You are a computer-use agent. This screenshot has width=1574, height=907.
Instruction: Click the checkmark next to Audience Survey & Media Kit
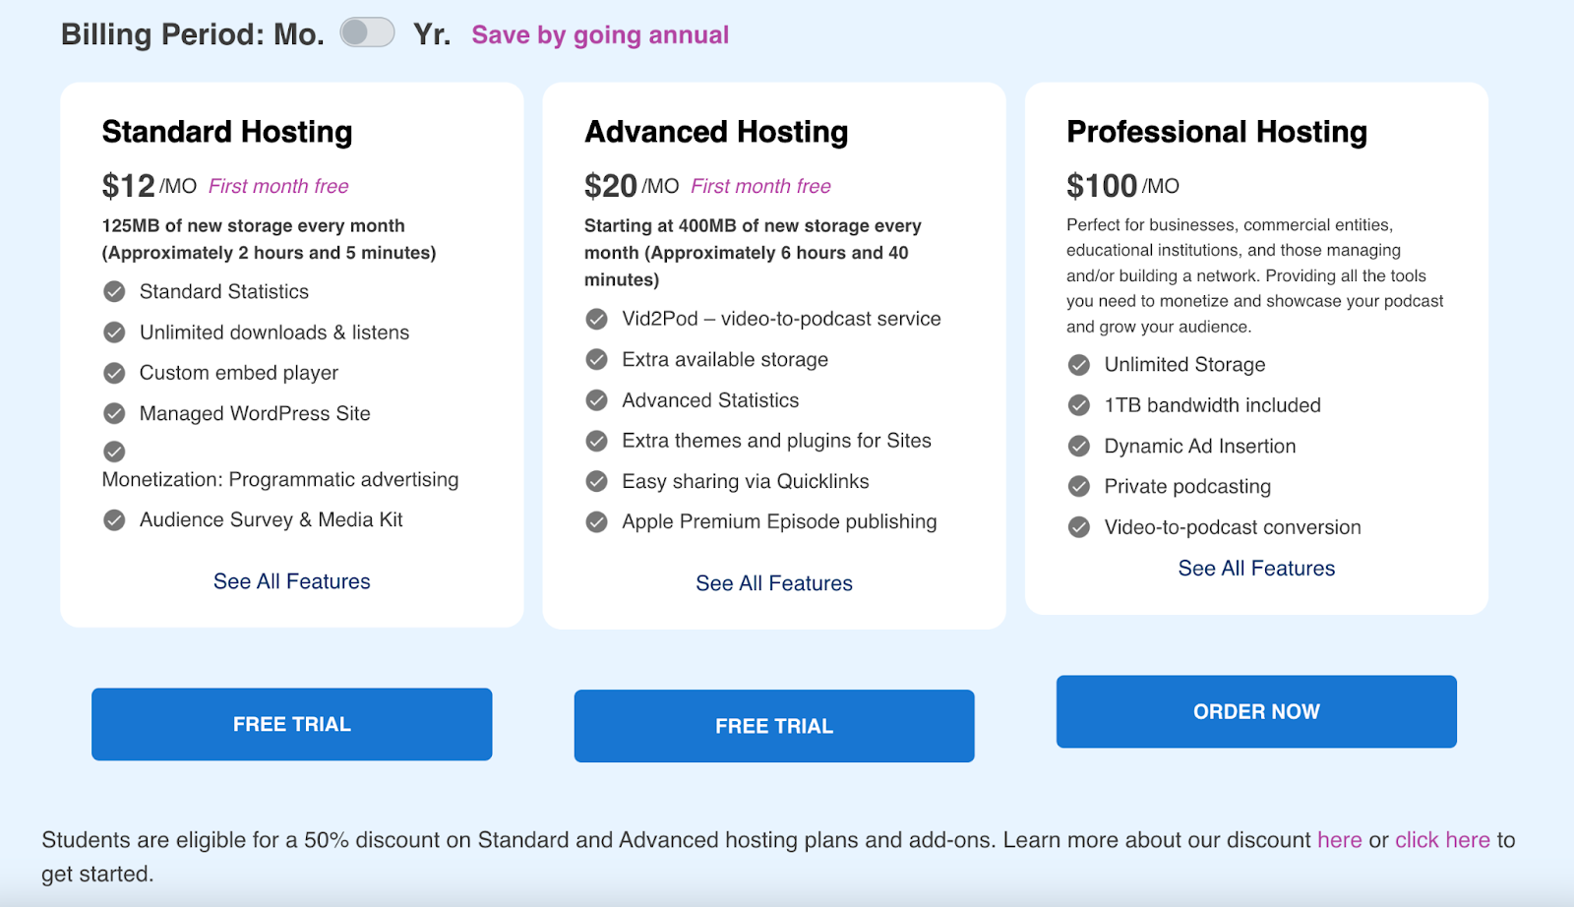coord(114,519)
